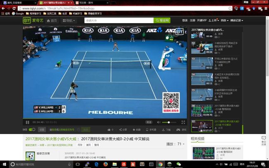The height and width of the screenshot is (168, 269).
Task: Click the thumbs-up like icon
Action: [109, 130]
